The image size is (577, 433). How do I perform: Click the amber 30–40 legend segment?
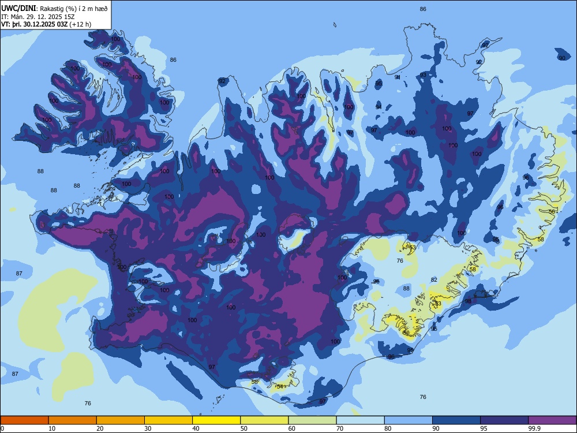click(168, 420)
